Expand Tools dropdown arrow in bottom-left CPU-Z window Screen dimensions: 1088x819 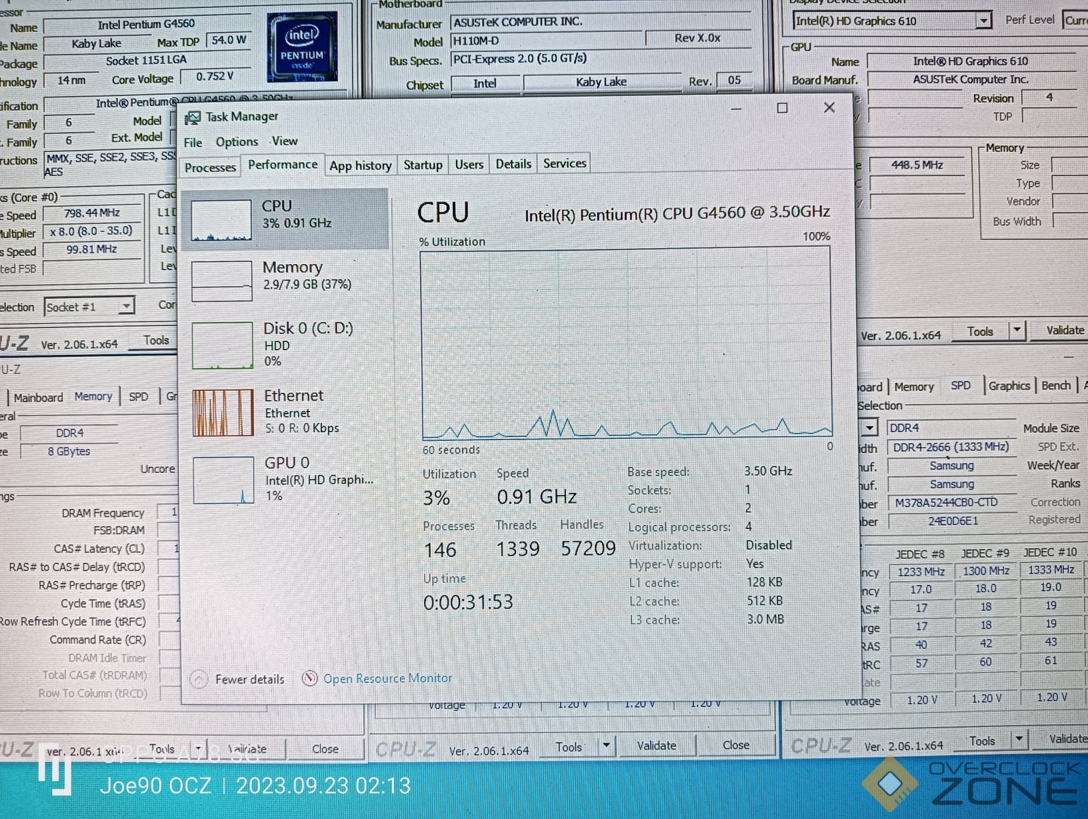(198, 749)
